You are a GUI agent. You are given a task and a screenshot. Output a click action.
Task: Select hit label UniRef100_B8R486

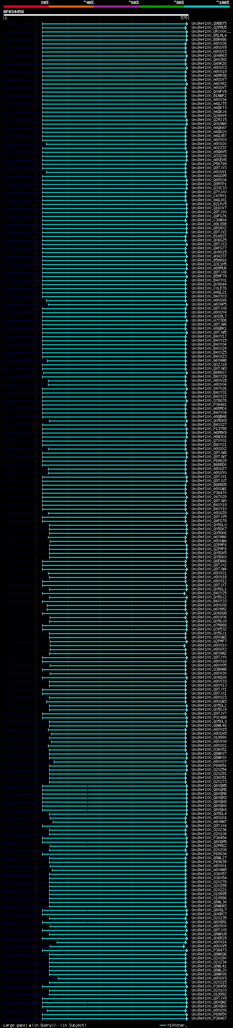(209, 39)
